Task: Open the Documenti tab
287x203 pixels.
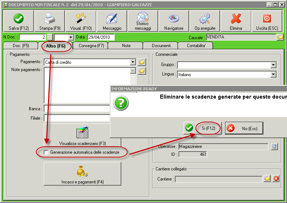Action: coord(161,46)
